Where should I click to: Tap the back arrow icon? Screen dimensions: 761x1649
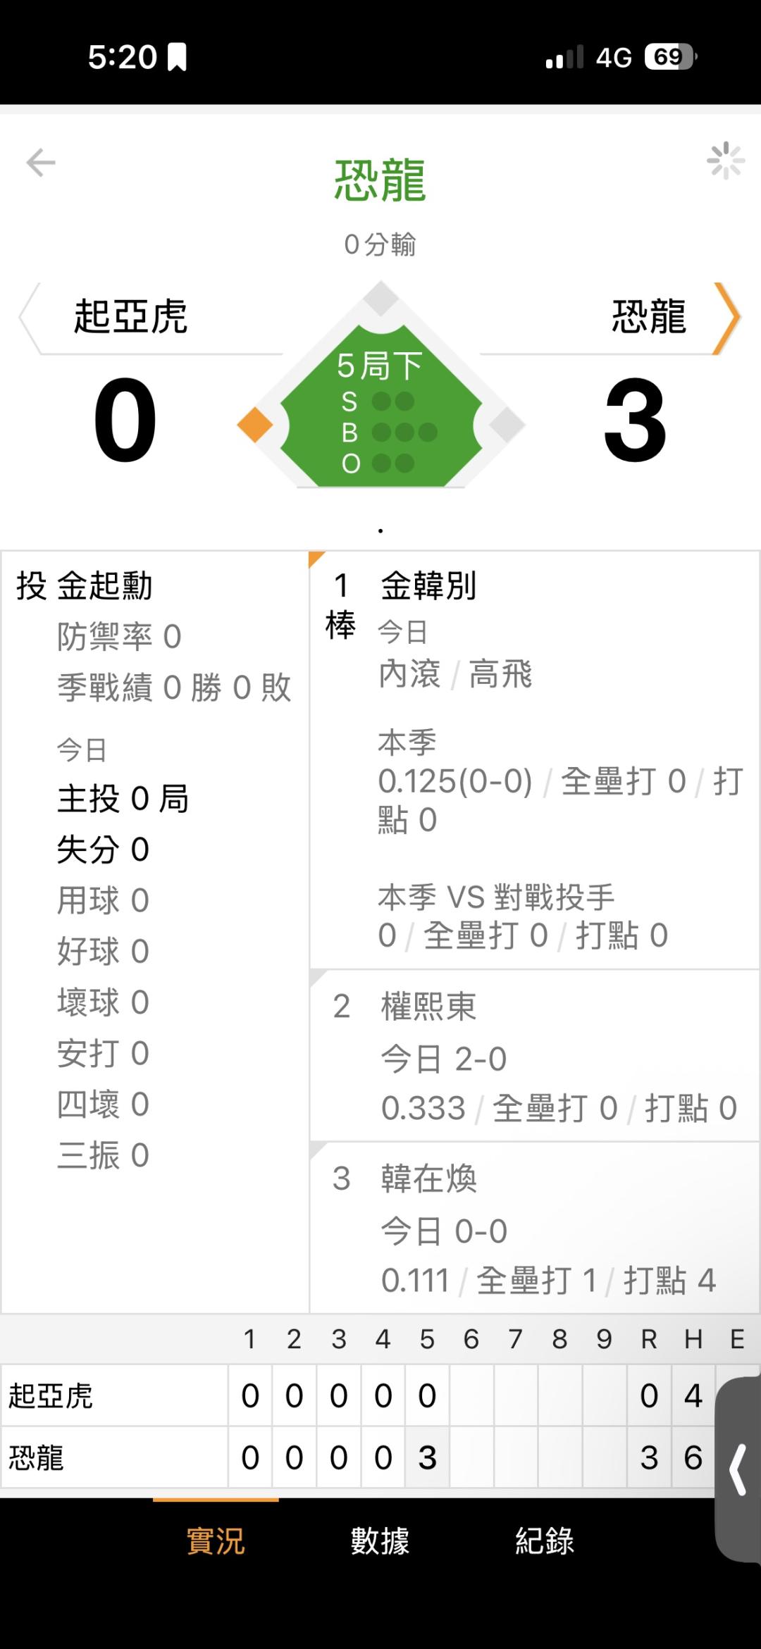[41, 163]
